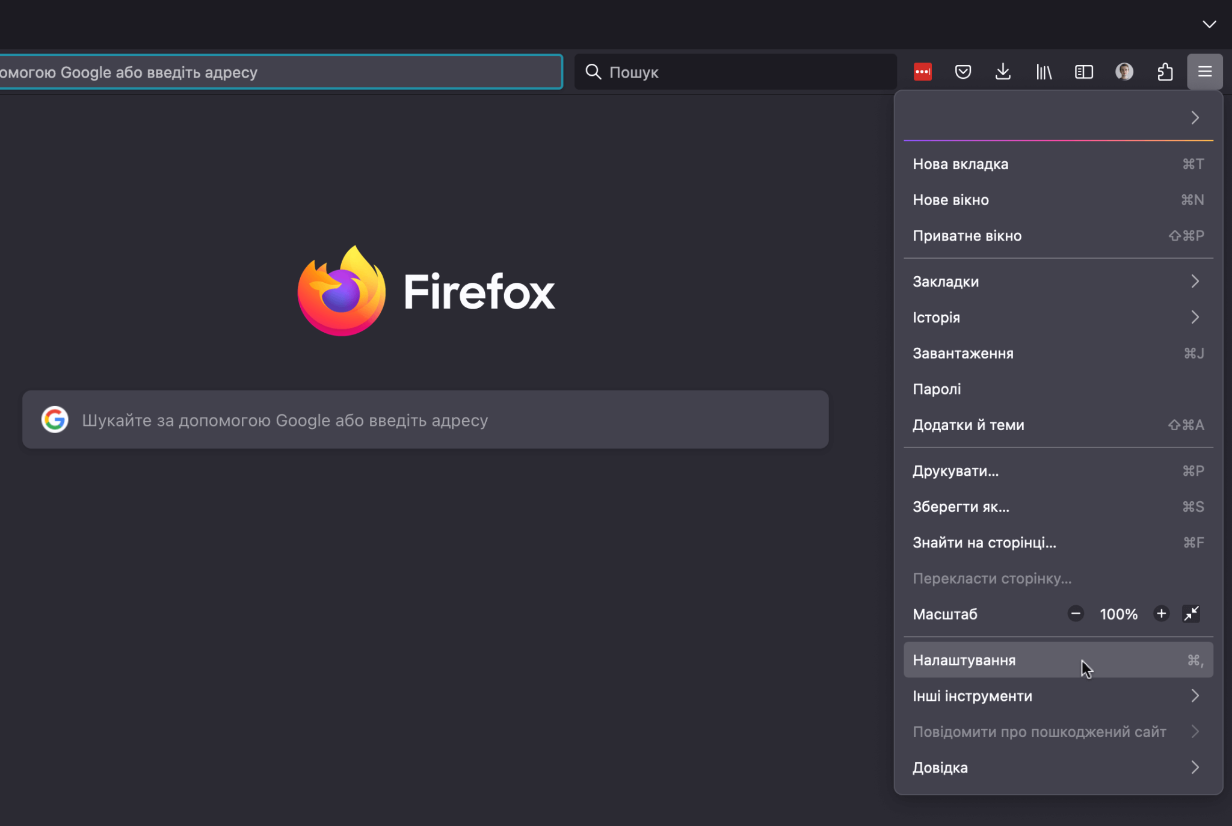Close the hamburger application menu button
Image resolution: width=1232 pixels, height=826 pixels.
(x=1204, y=72)
